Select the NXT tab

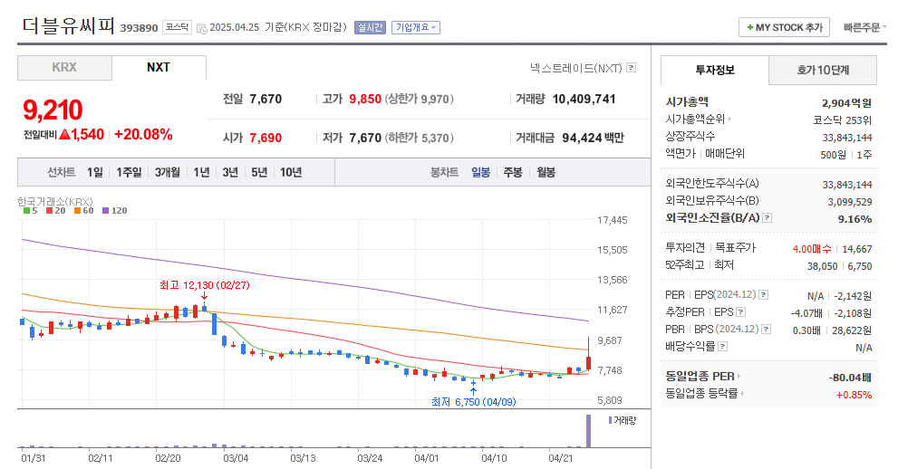pyautogui.click(x=159, y=68)
